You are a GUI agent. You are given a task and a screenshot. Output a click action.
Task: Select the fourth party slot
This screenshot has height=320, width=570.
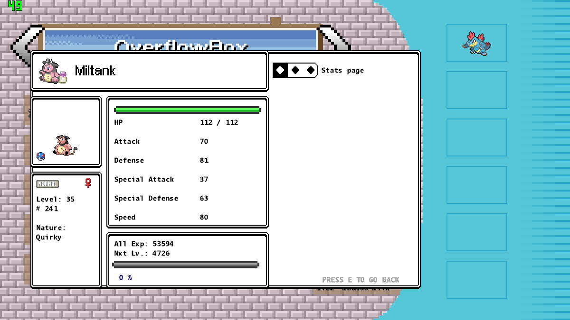click(x=477, y=185)
